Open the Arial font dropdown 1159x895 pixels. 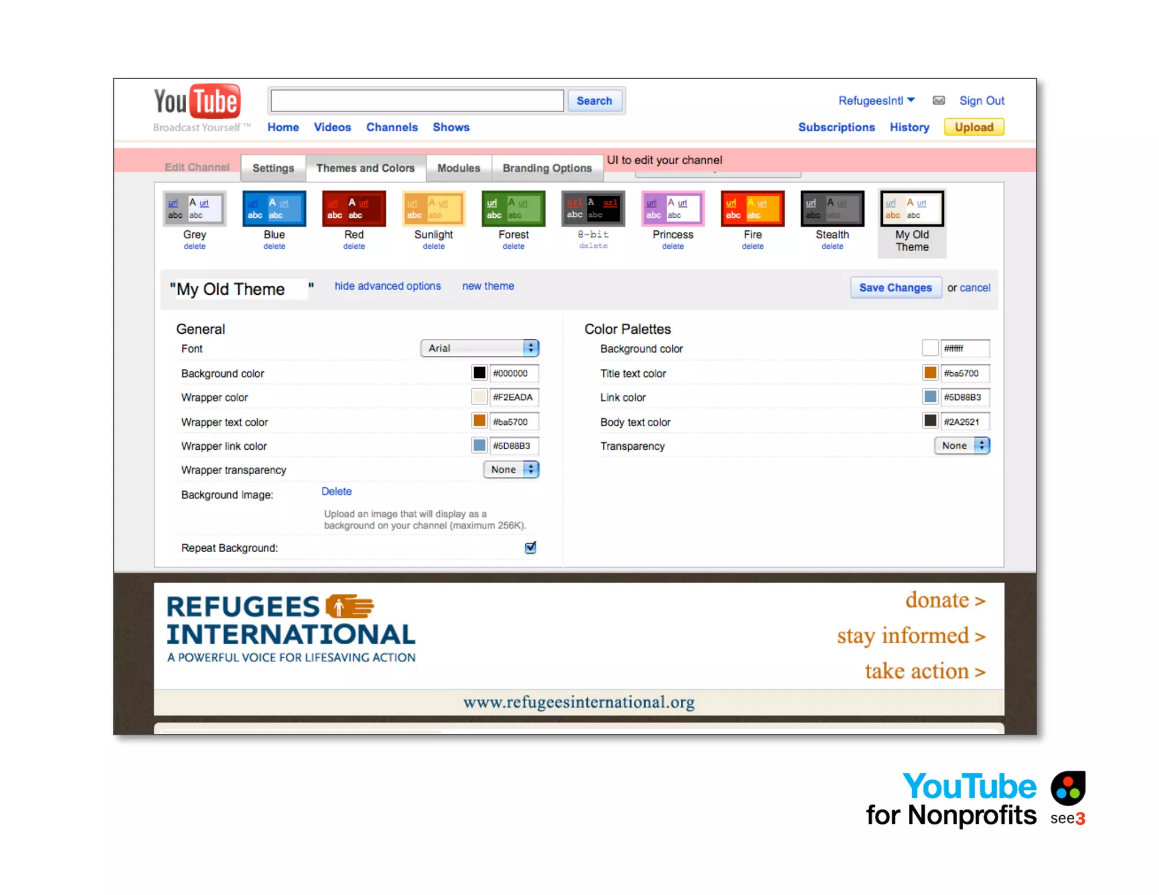(480, 348)
